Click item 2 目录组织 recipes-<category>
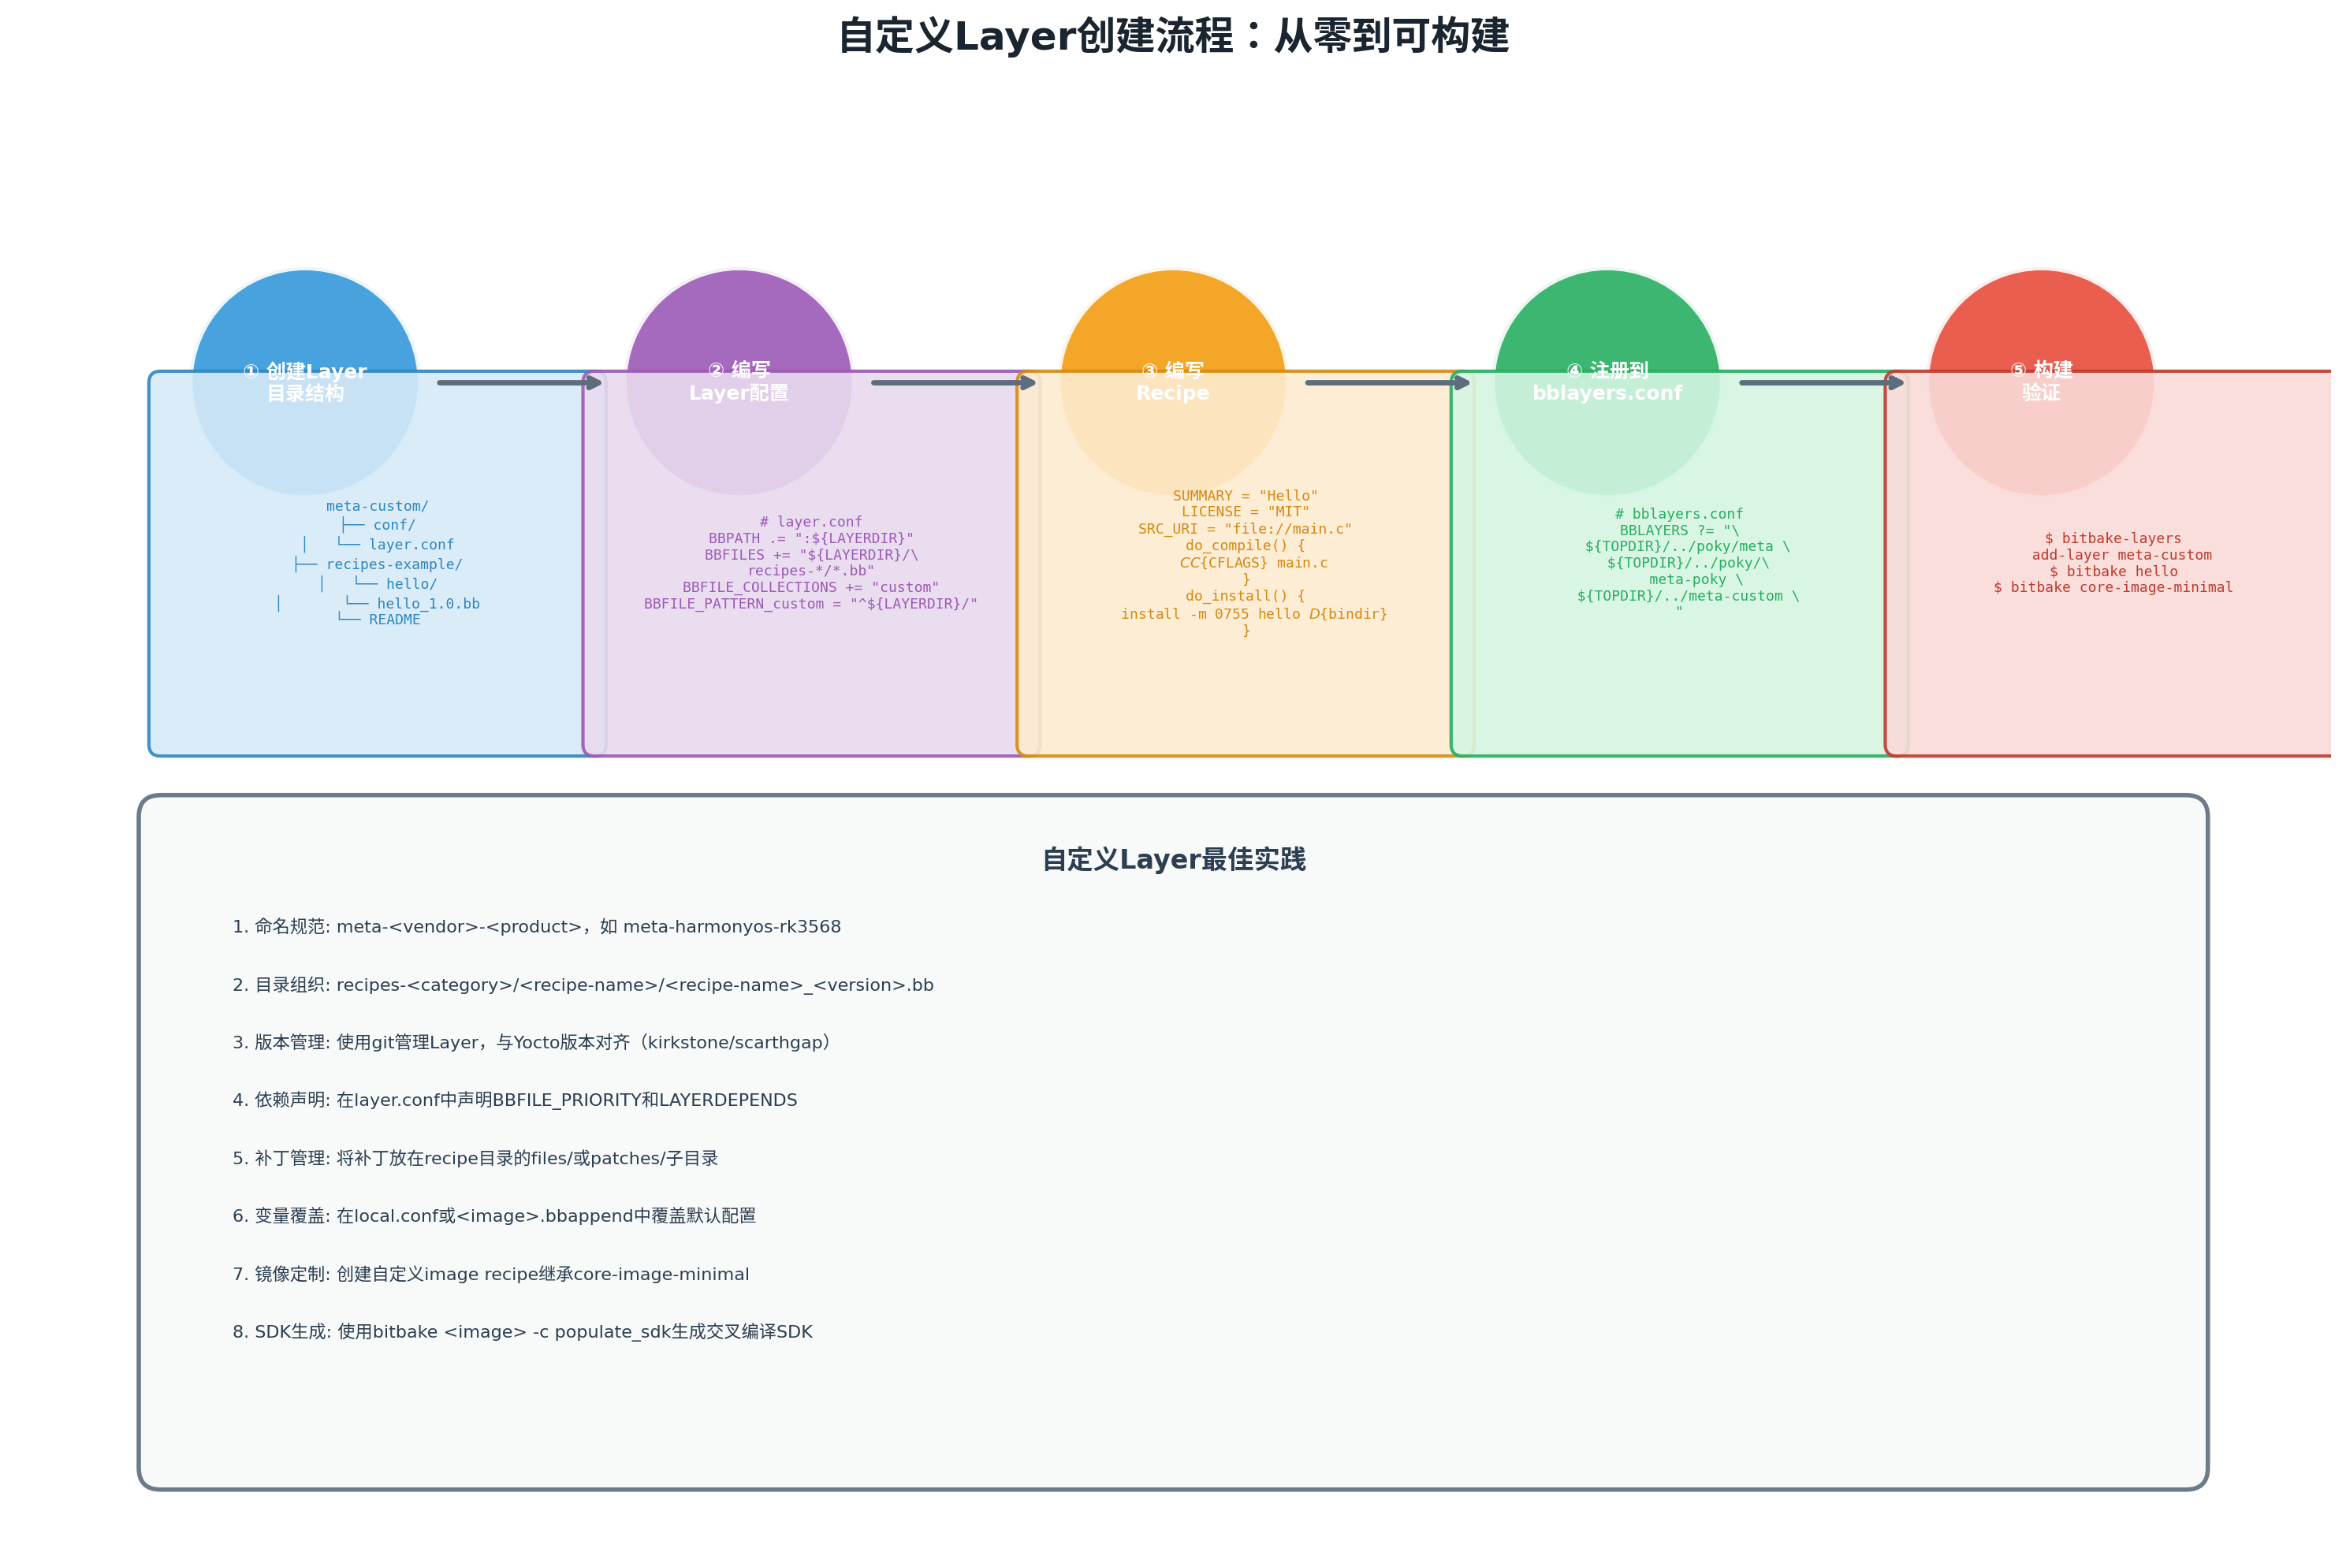Image resolution: width=2346 pixels, height=1556 pixels. (583, 985)
